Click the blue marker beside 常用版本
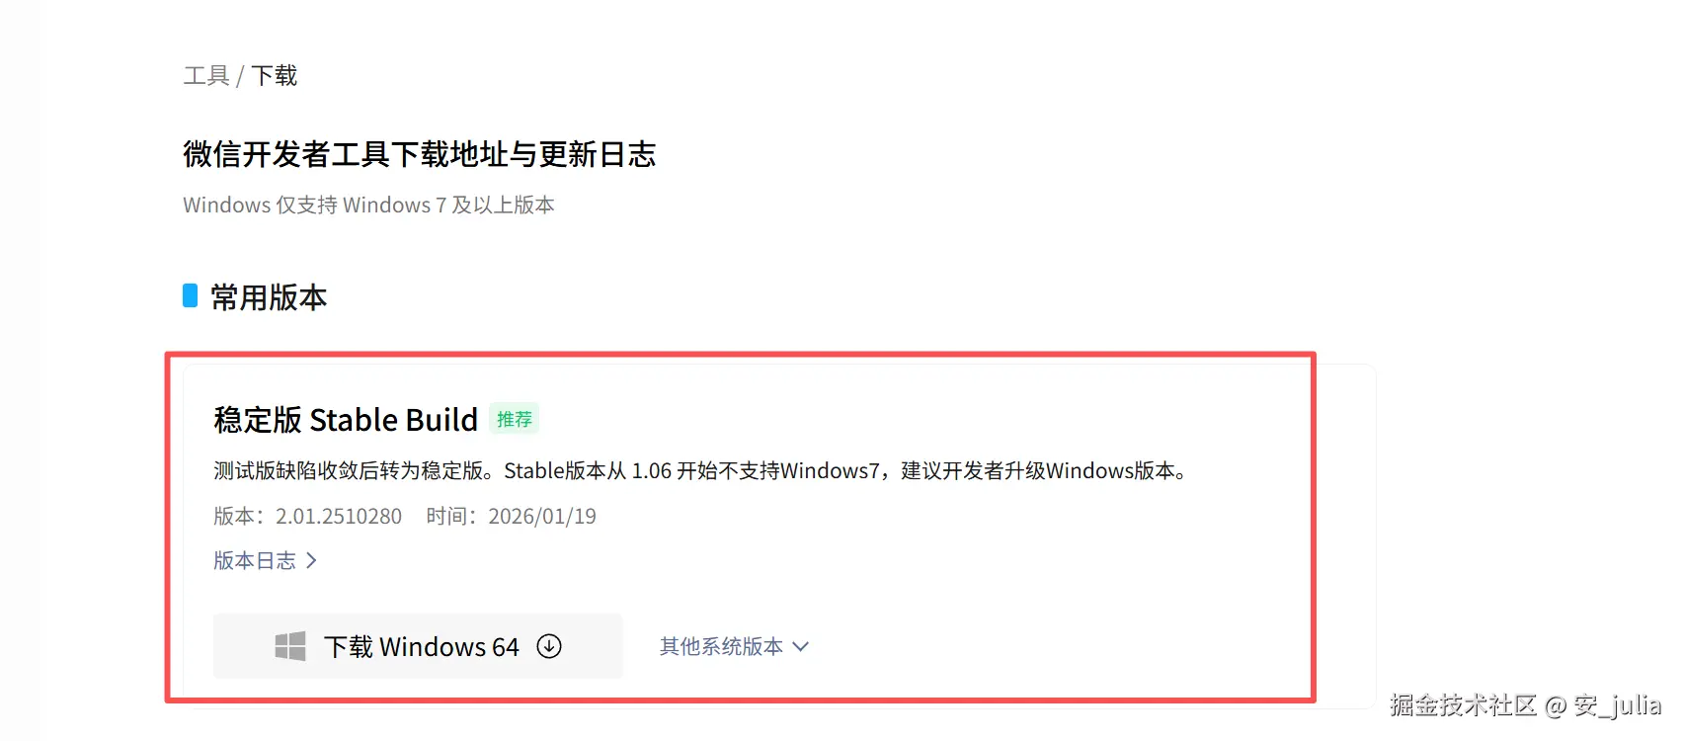 coord(191,295)
